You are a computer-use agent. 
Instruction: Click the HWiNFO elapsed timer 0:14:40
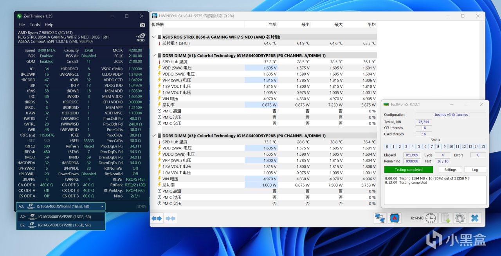pos(416,218)
